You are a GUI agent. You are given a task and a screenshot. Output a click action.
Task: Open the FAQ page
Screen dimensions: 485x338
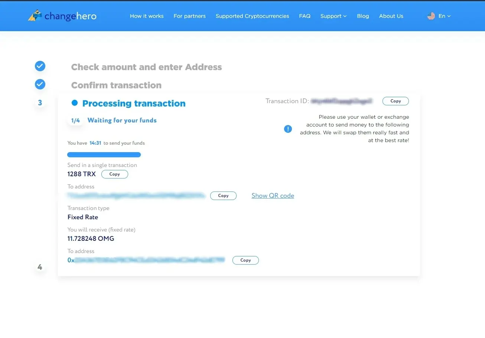[305, 16]
